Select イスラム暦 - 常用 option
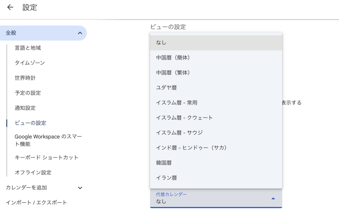Image resolution: width=339 pixels, height=219 pixels. (x=216, y=103)
